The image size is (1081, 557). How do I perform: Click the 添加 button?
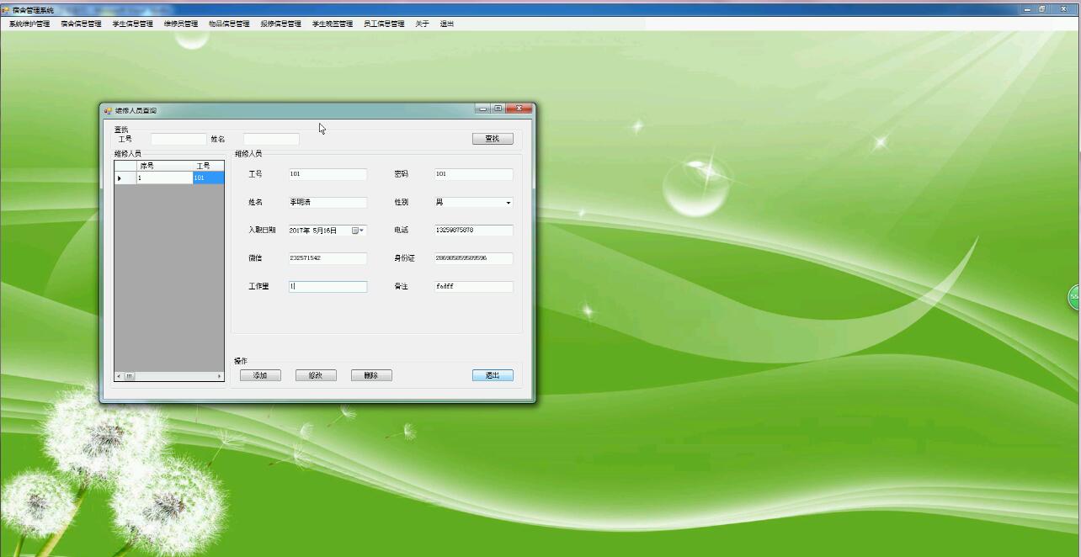coord(260,375)
